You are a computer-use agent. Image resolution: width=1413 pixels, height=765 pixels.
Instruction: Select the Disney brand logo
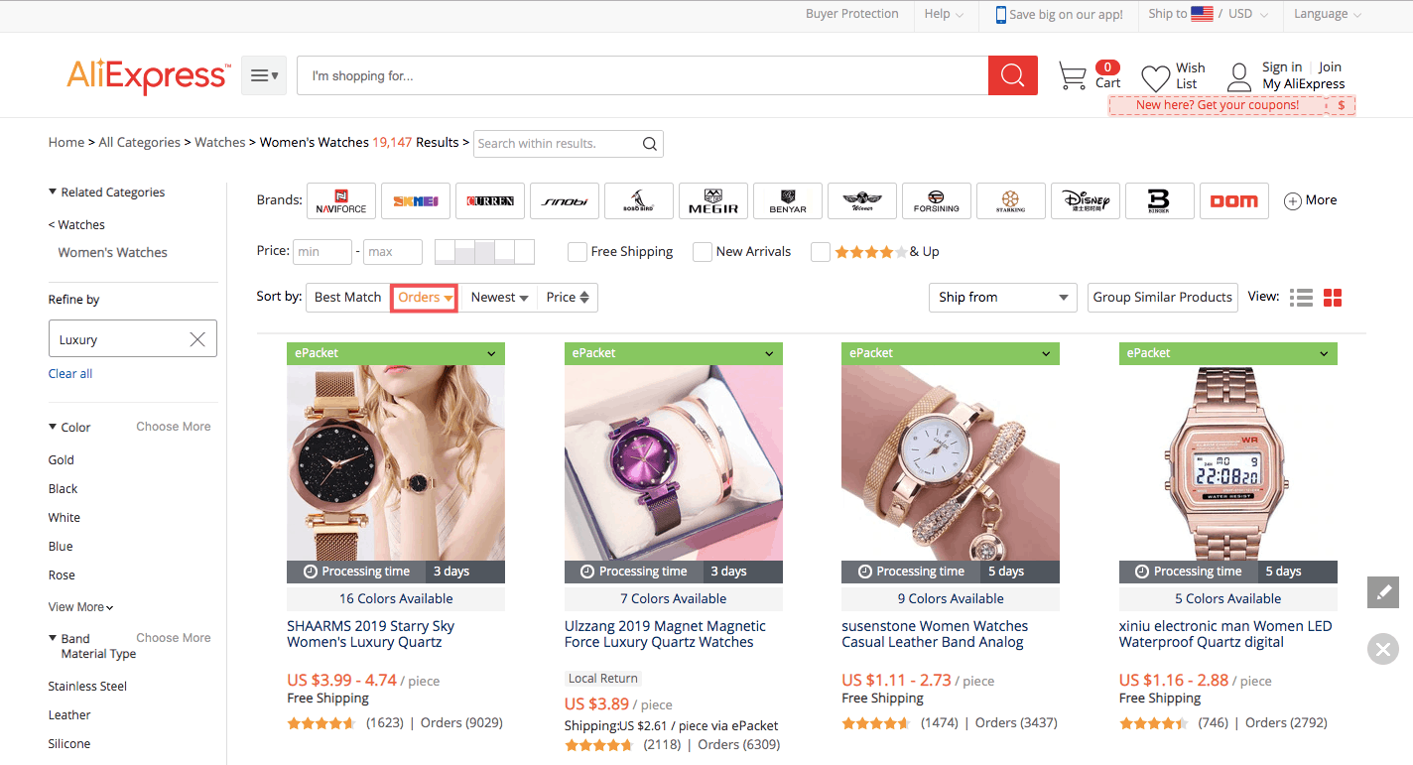click(x=1086, y=200)
